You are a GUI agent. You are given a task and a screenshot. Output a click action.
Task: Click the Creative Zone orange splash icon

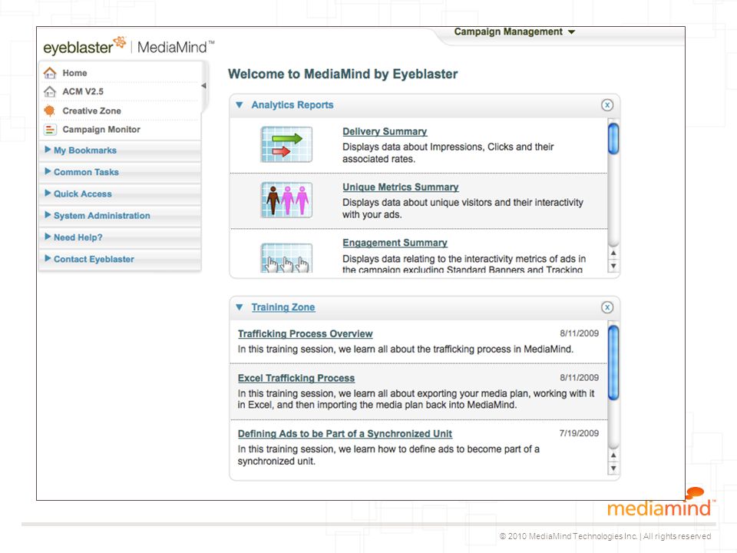[49, 111]
